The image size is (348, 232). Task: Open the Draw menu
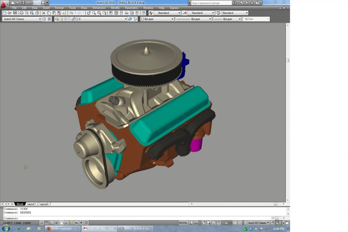(84, 8)
